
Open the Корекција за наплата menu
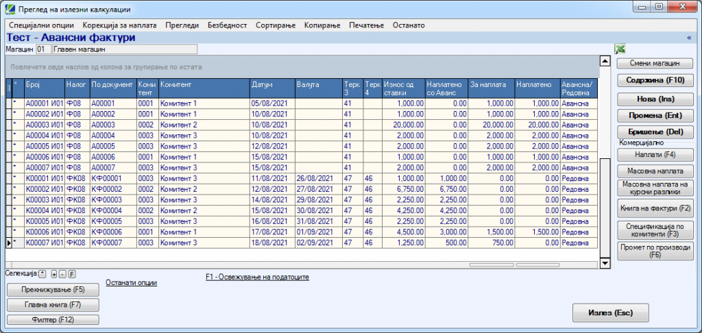tap(119, 25)
